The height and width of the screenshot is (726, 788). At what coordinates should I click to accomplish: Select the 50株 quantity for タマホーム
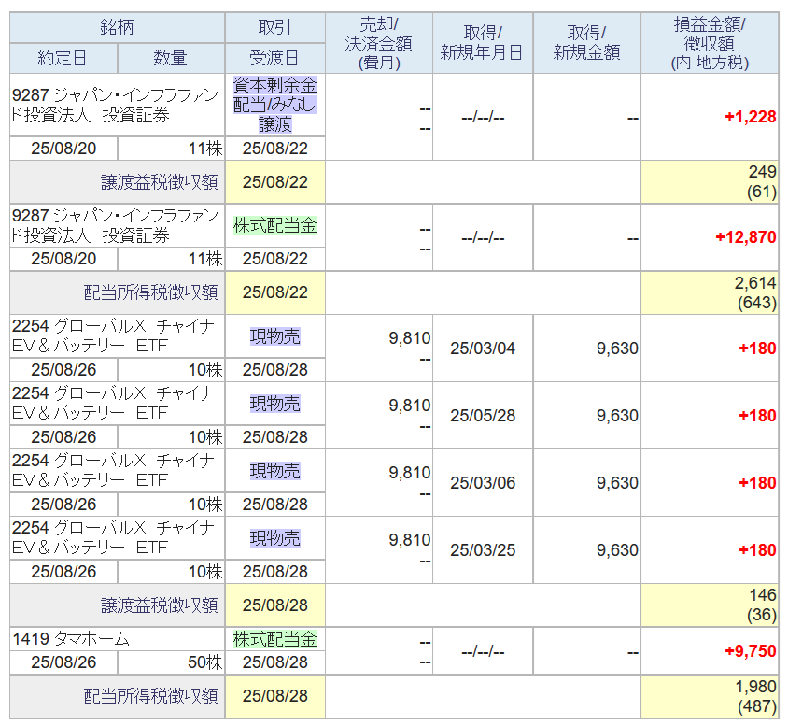(205, 662)
